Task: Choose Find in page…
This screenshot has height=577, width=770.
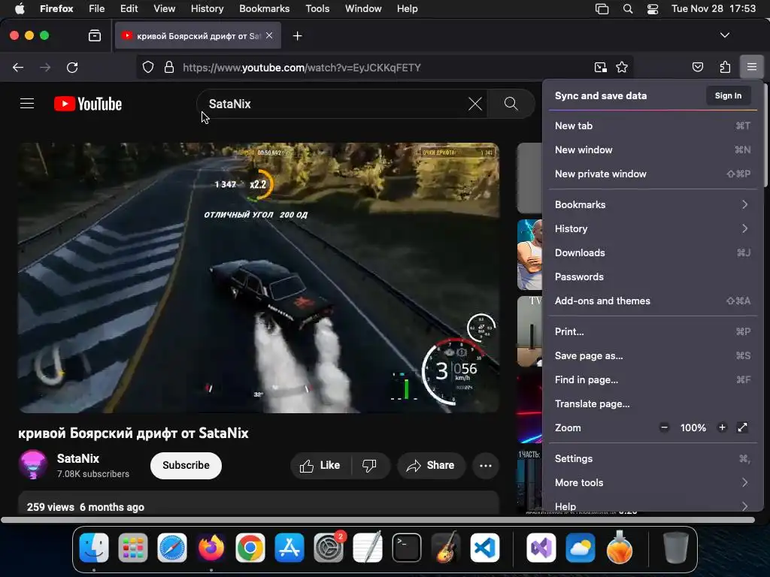Action: pyautogui.click(x=653, y=379)
